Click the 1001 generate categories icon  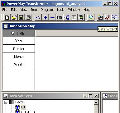[60, 17]
